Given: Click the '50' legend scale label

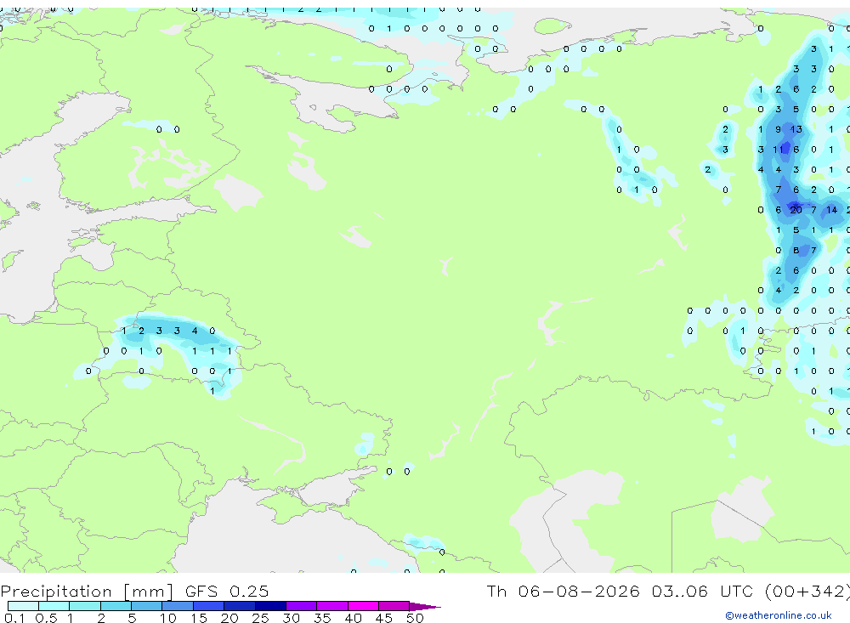Looking at the screenshot, I should pyautogui.click(x=415, y=618).
